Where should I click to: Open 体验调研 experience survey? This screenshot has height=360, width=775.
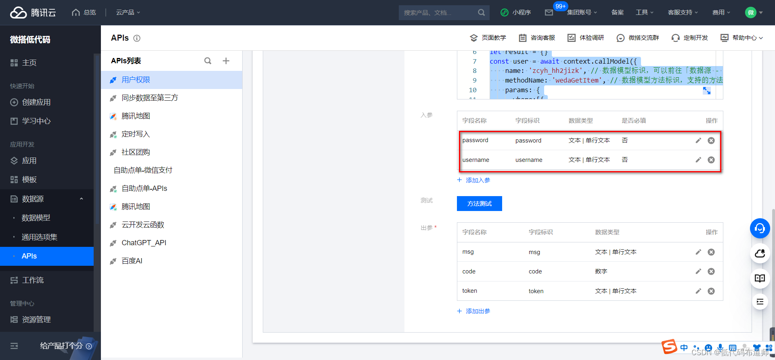click(586, 38)
